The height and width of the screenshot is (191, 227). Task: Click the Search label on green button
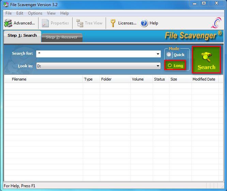tap(207, 67)
